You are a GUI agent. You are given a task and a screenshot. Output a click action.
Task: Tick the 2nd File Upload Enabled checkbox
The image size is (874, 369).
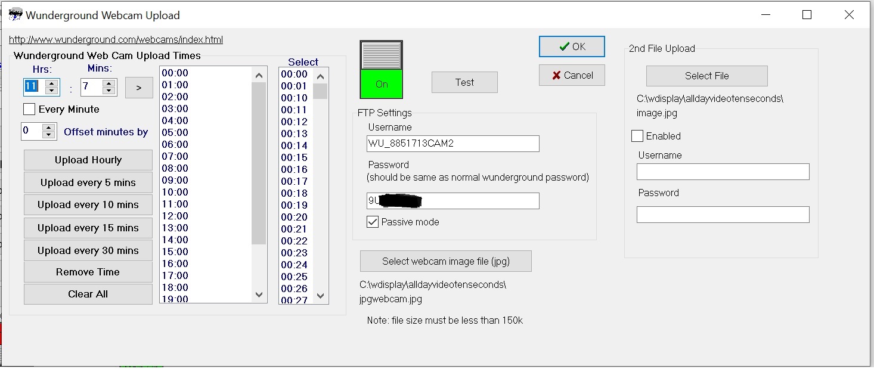[637, 136]
